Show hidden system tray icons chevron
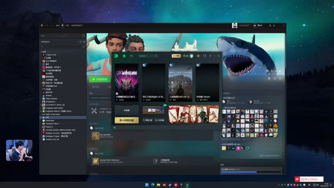The width and height of the screenshot is (334, 188). 278,185
